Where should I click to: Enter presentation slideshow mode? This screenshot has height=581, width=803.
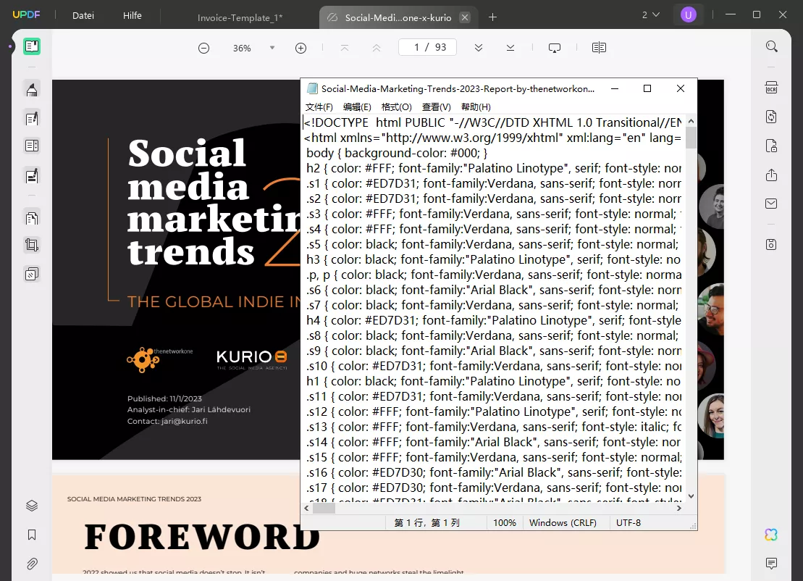(554, 46)
